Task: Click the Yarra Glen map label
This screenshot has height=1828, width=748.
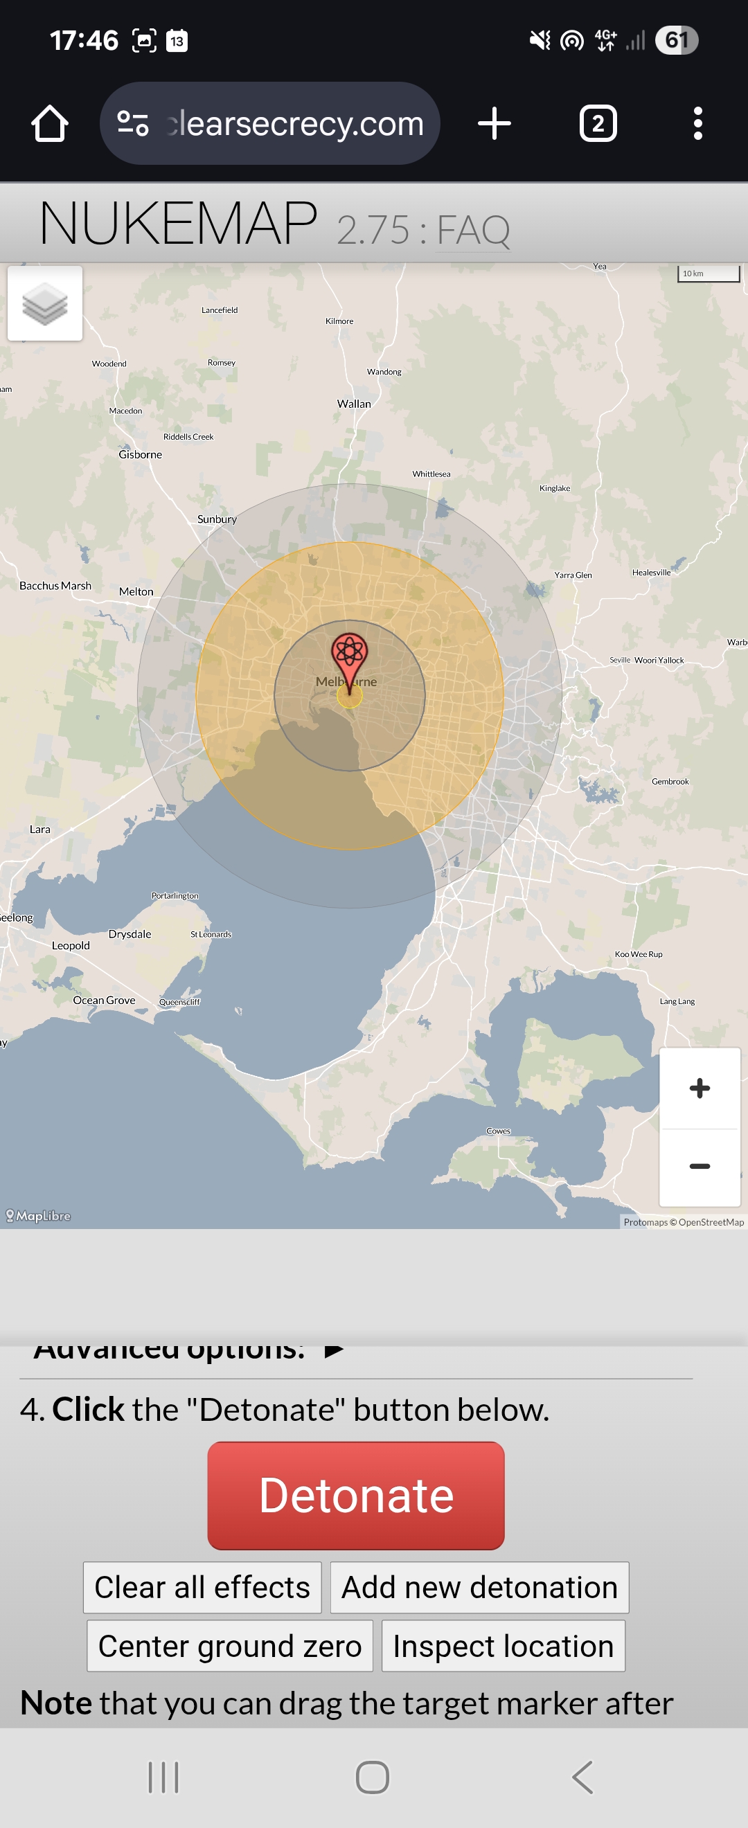Action: coord(573,575)
